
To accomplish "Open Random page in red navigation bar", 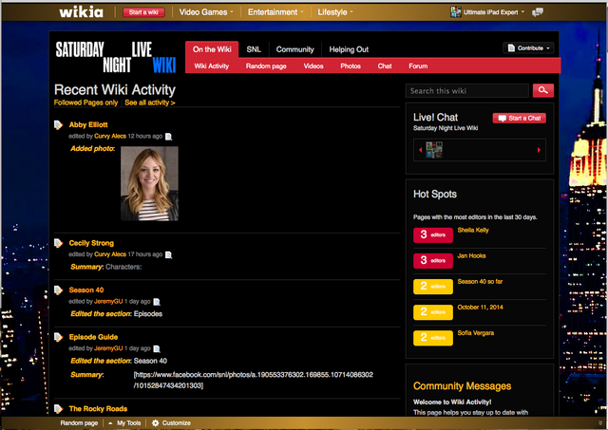I will click(266, 65).
